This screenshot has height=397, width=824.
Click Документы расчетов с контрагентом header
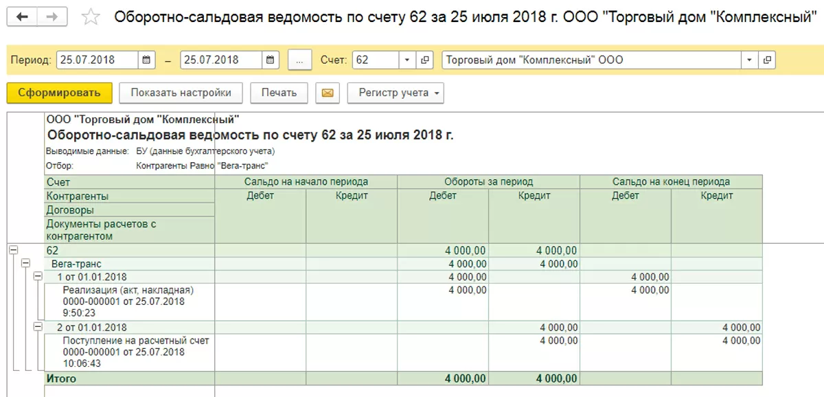click(129, 230)
